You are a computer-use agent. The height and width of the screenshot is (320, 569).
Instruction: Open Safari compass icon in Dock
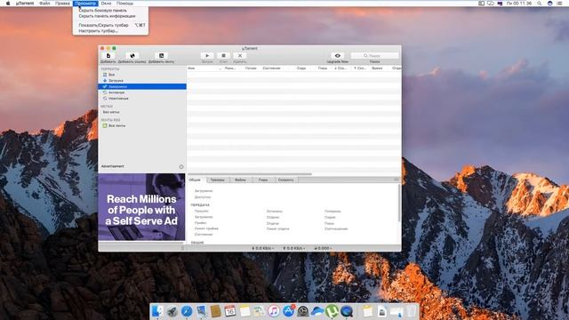coord(187,311)
